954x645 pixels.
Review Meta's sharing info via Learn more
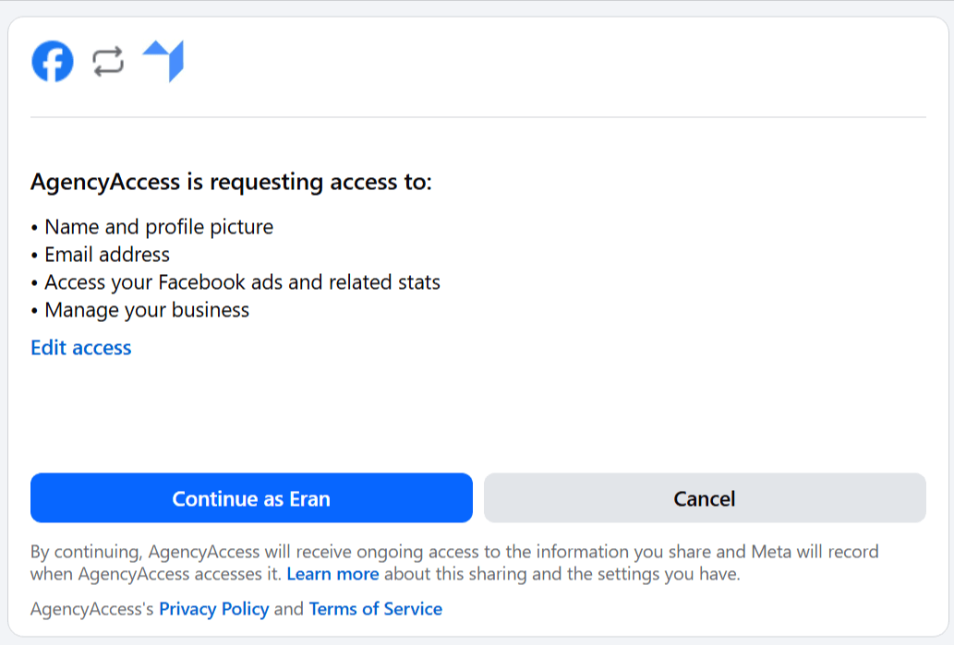tap(332, 573)
